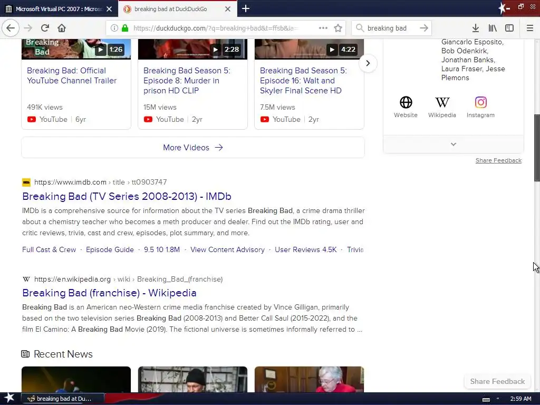540x405 pixels.
Task: Open the third Recent News thumbnail with woman in red
Action: click(x=309, y=379)
